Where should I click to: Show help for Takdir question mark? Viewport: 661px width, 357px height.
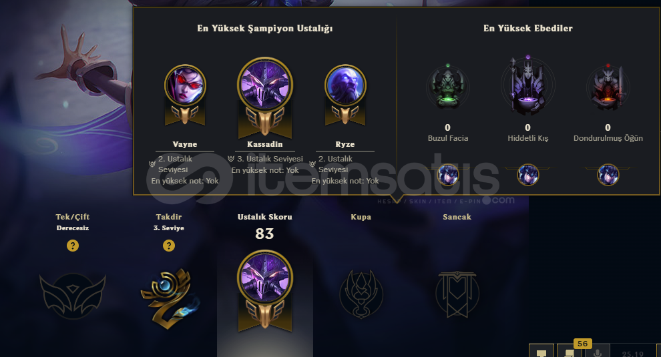coord(169,246)
